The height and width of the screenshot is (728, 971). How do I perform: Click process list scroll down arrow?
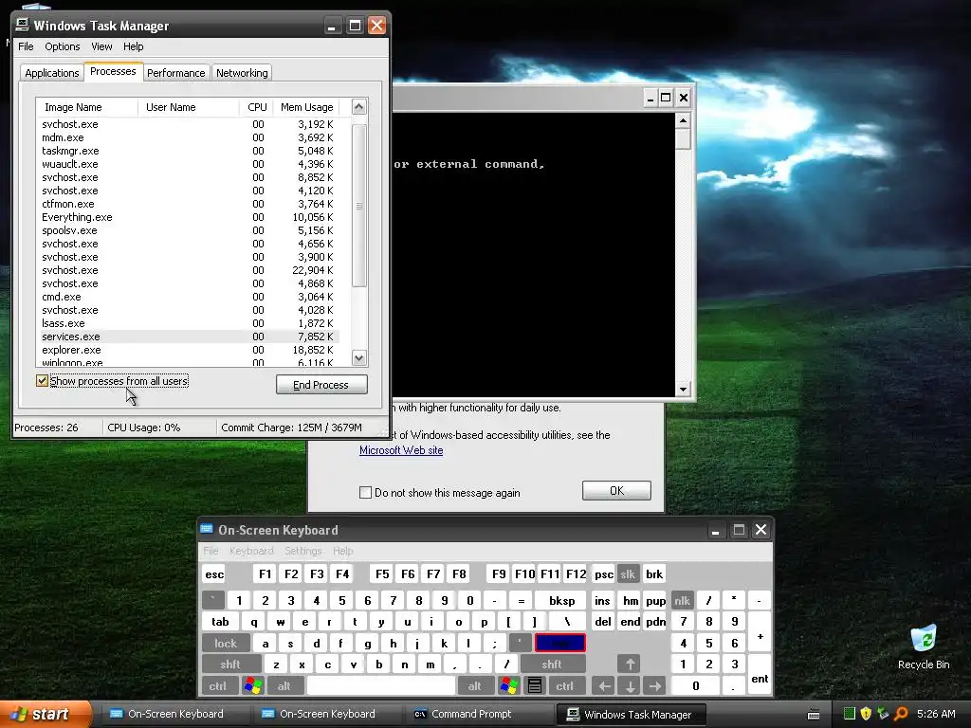tap(359, 357)
